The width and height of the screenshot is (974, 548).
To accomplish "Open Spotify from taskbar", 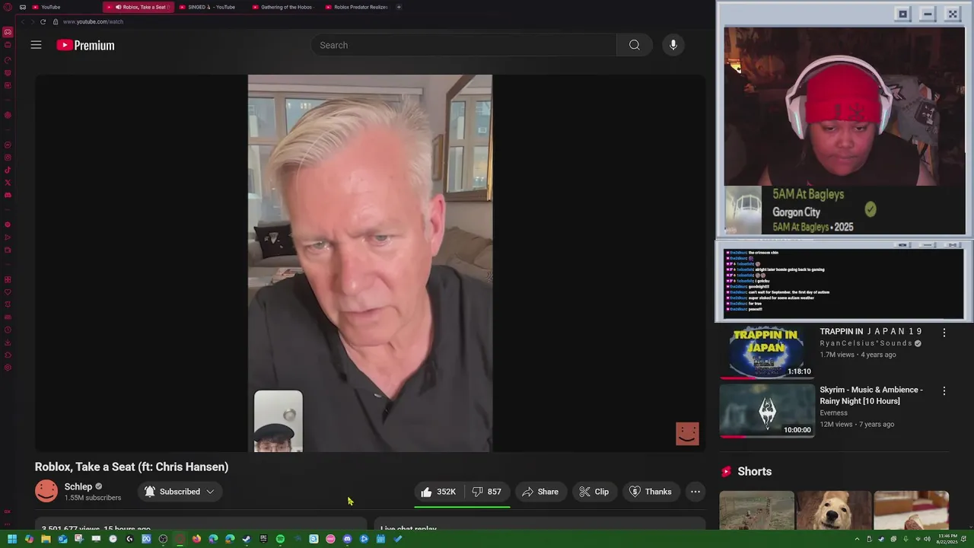I will point(280,539).
